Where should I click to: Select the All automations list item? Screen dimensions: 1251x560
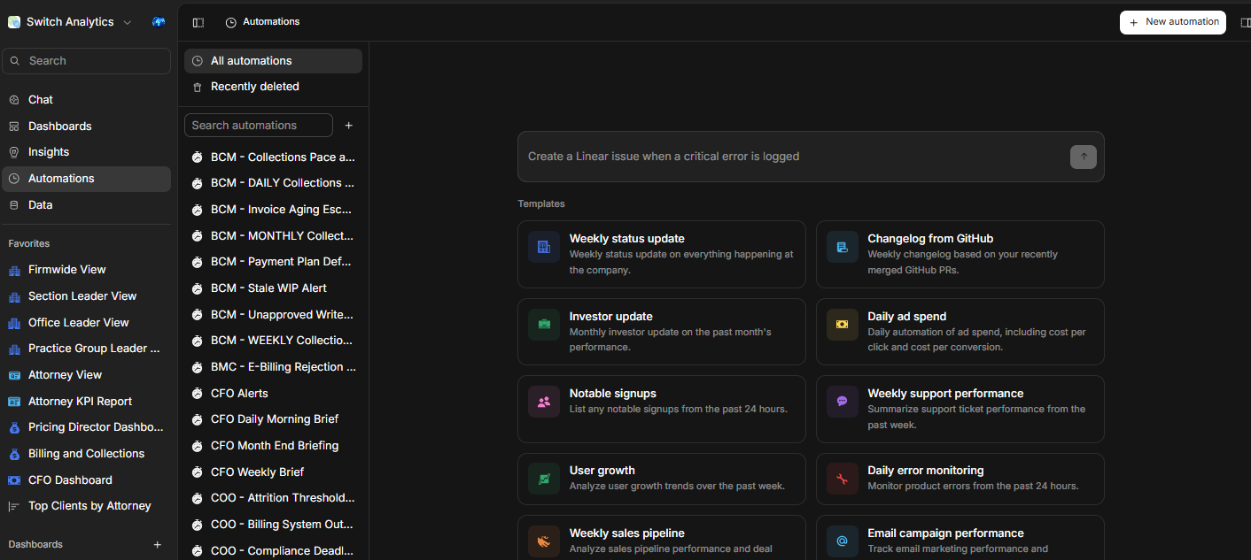tap(273, 61)
